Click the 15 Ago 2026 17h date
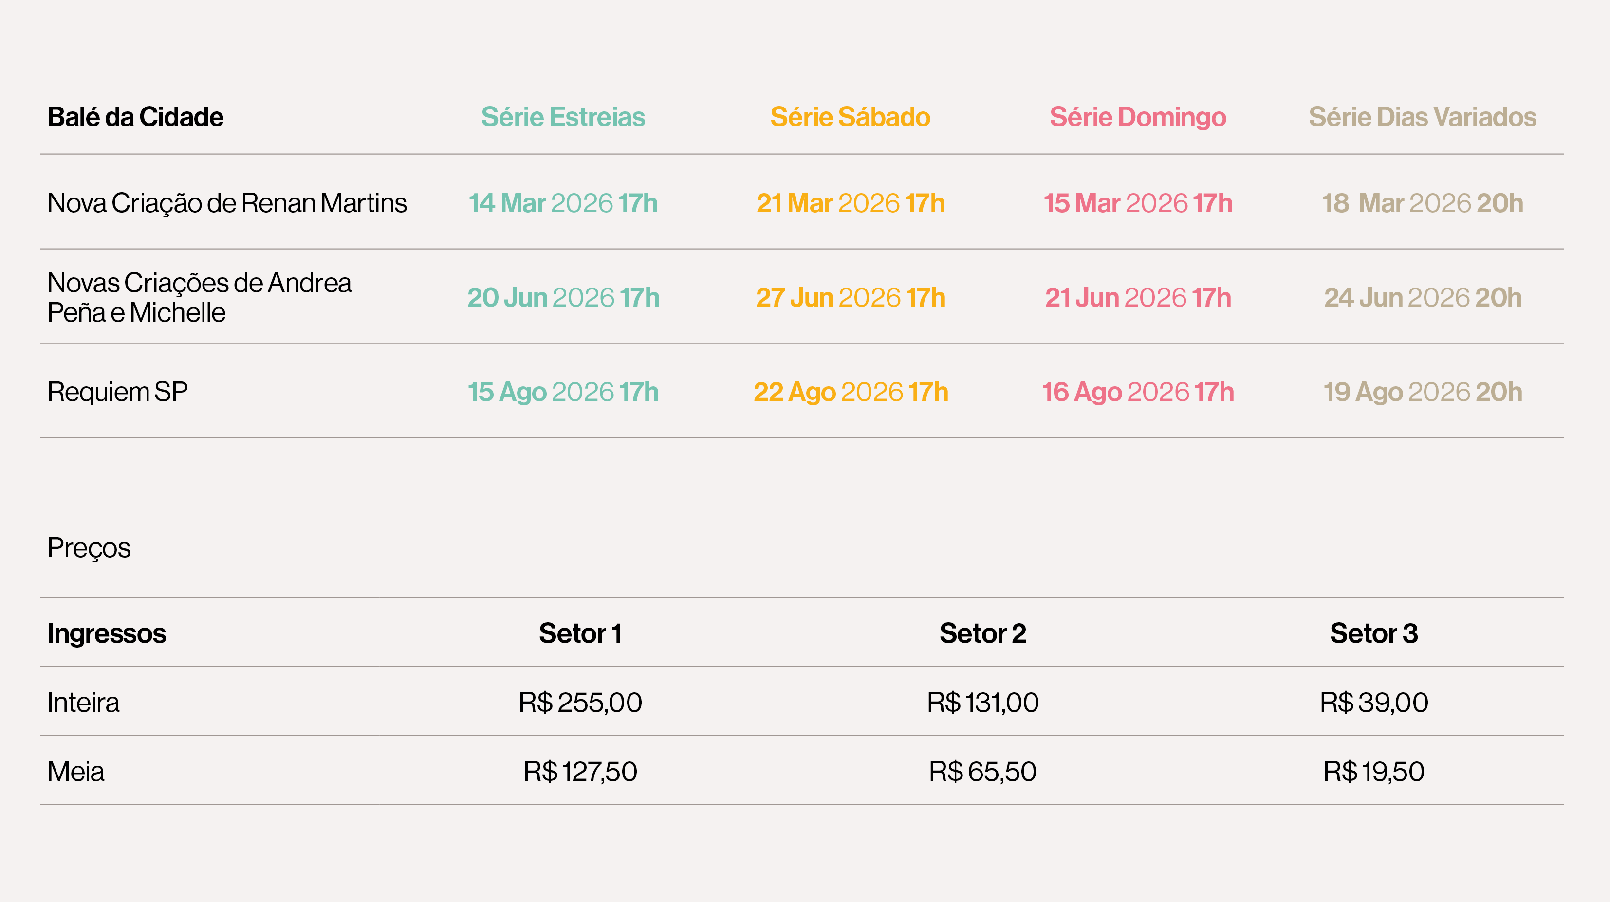 (x=562, y=392)
